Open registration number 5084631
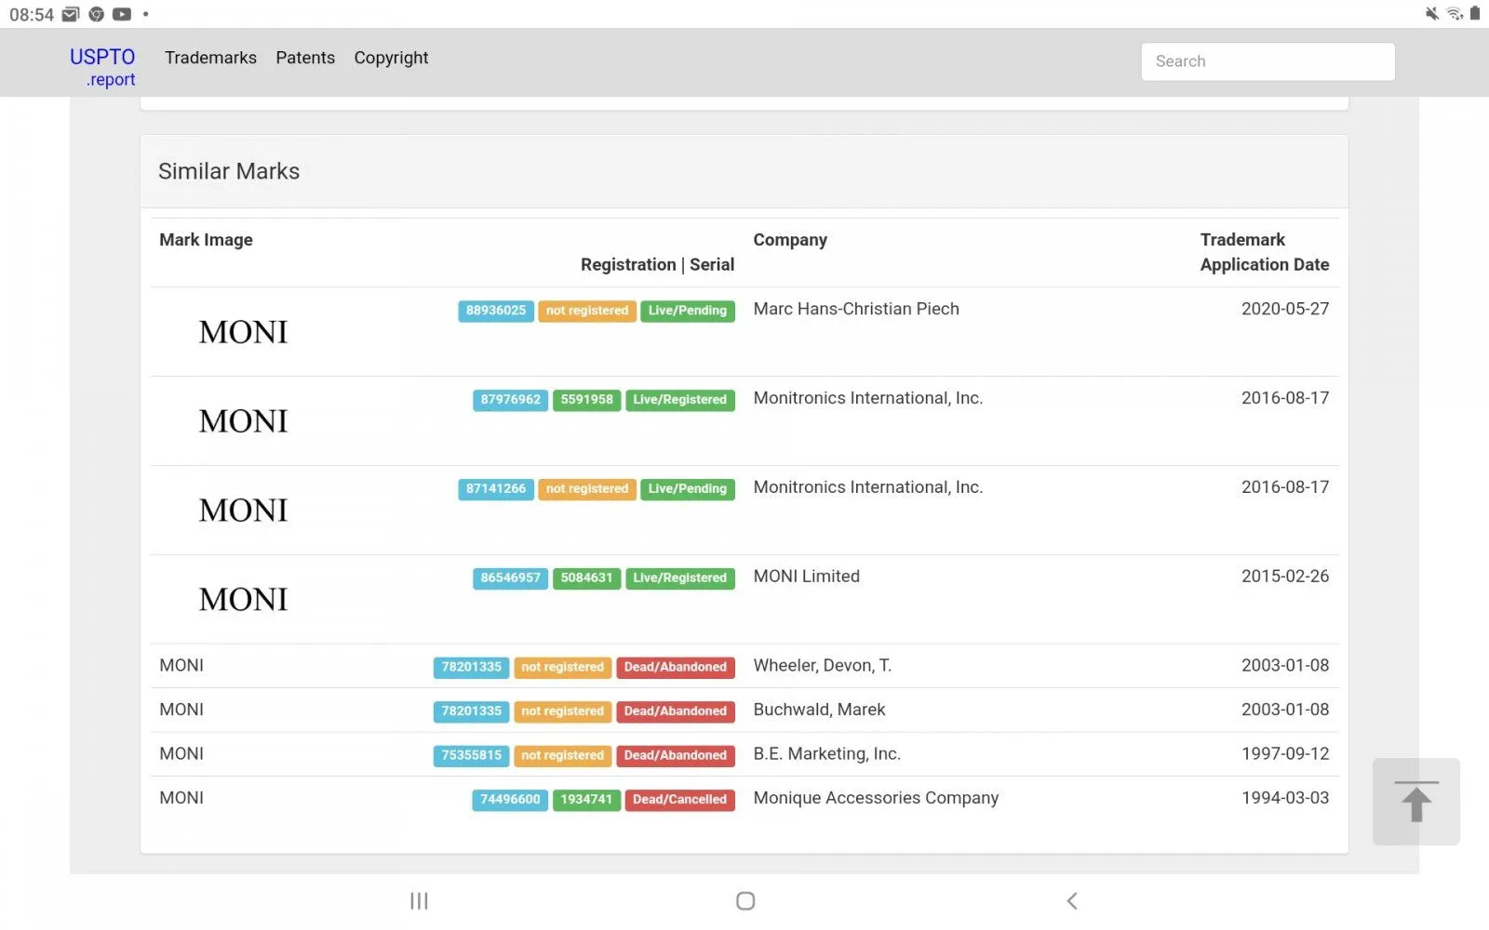The height and width of the screenshot is (930, 1489). [x=586, y=578]
